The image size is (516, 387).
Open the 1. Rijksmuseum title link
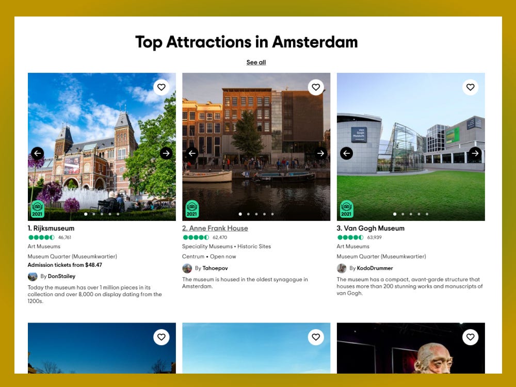tap(51, 228)
